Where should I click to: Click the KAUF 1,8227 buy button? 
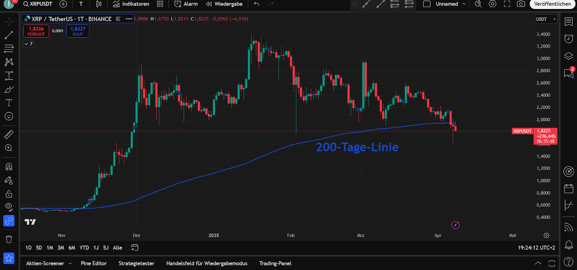[x=78, y=31]
